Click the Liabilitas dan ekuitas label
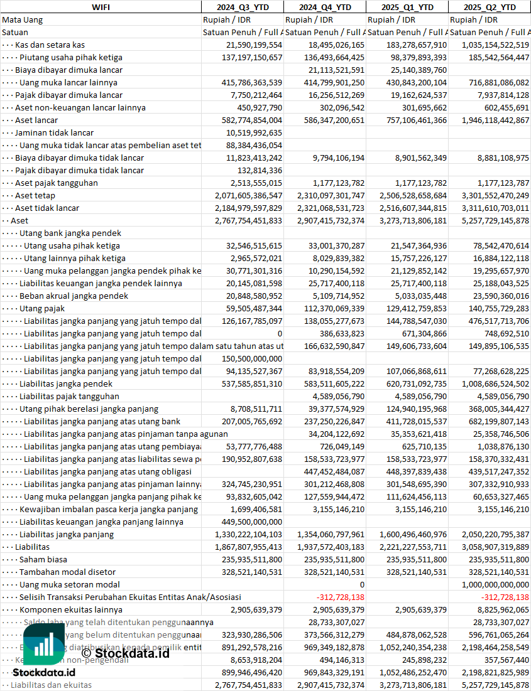This screenshot has height=691, width=531. pyautogui.click(x=51, y=685)
